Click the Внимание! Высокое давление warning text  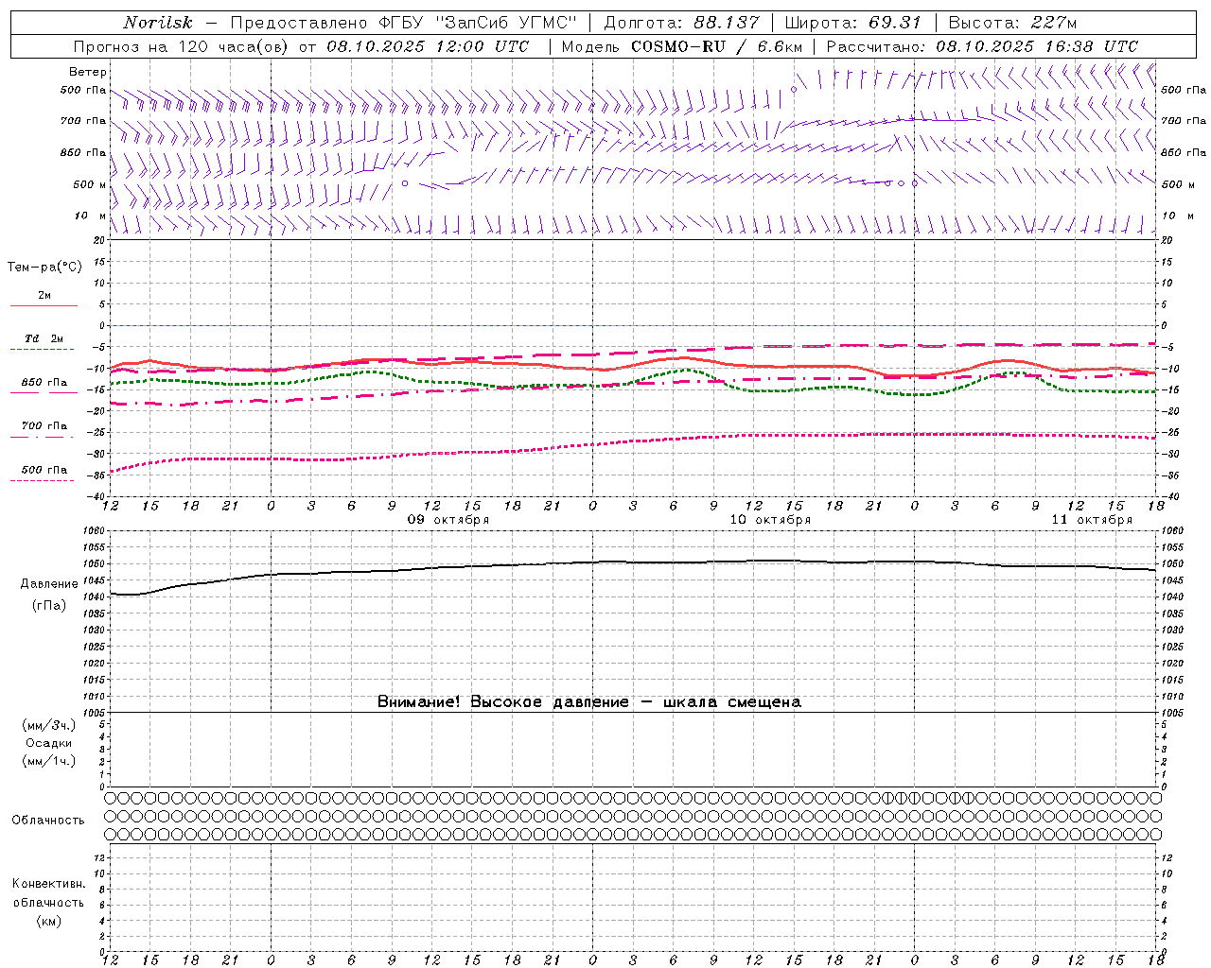(589, 701)
